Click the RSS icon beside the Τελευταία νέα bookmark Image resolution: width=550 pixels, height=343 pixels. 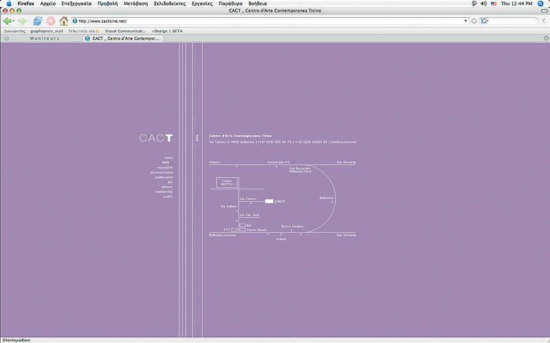coord(98,31)
